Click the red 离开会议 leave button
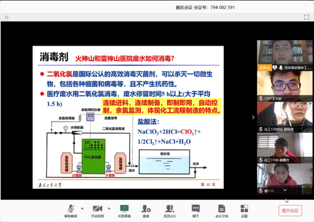This screenshot has width=314, height=222. [290, 211]
